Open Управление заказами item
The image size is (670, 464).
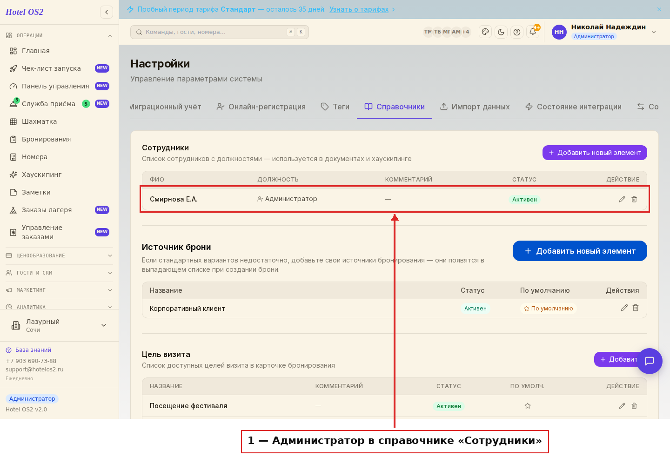(x=59, y=232)
